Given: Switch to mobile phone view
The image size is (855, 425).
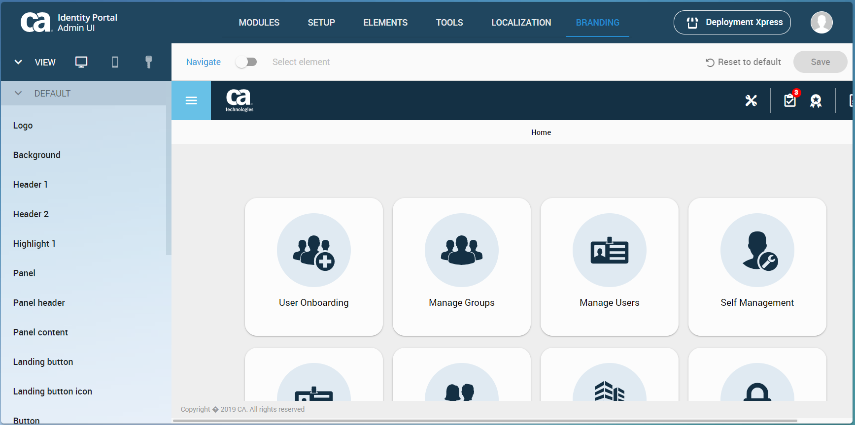Looking at the screenshot, I should point(115,62).
